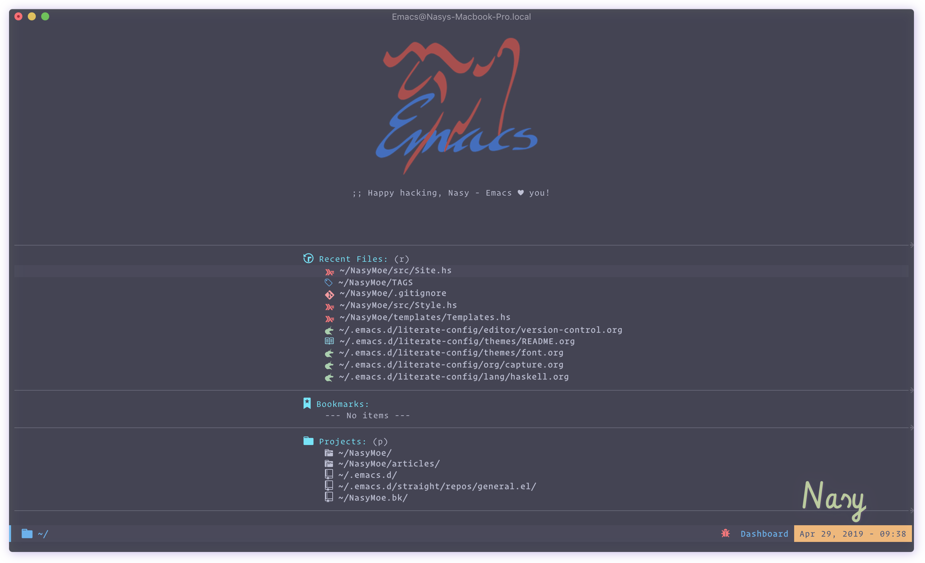This screenshot has height=563, width=925.
Task: Open the general.el repos project
Action: (437, 486)
